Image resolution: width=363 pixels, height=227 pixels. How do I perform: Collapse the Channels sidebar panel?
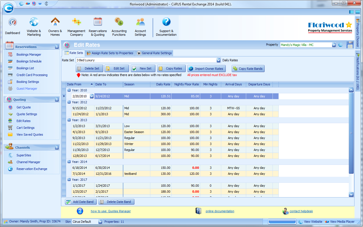(x=57, y=148)
